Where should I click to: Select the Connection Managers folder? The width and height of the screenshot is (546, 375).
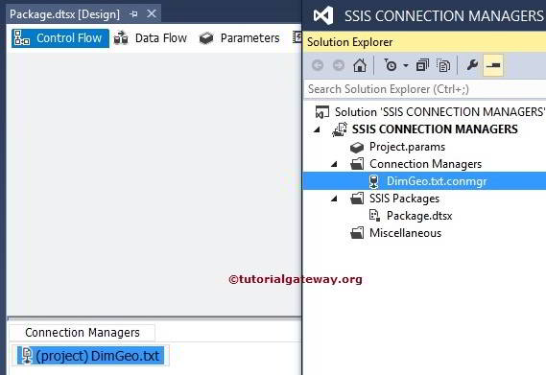click(x=425, y=164)
